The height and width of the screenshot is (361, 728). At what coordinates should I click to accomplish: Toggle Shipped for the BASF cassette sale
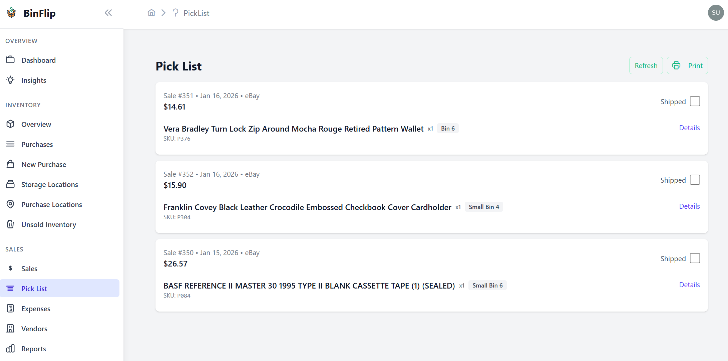pyautogui.click(x=695, y=258)
